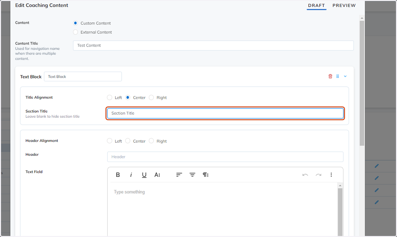Click the Edit Coaching Content heading
Image resolution: width=397 pixels, height=237 pixels.
click(42, 5)
